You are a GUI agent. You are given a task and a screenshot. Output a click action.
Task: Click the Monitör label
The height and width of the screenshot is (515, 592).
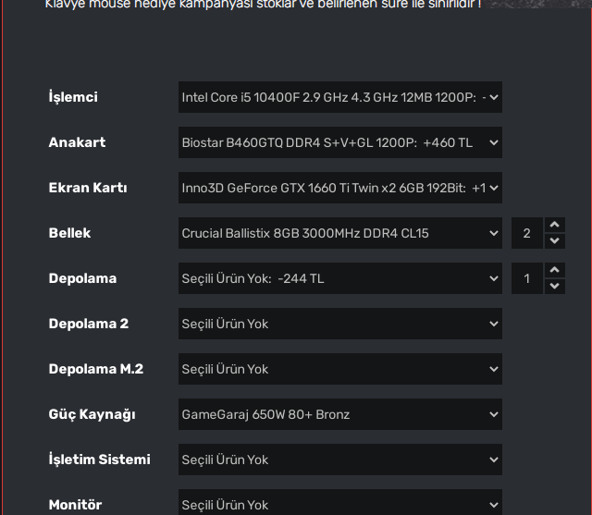click(x=75, y=505)
